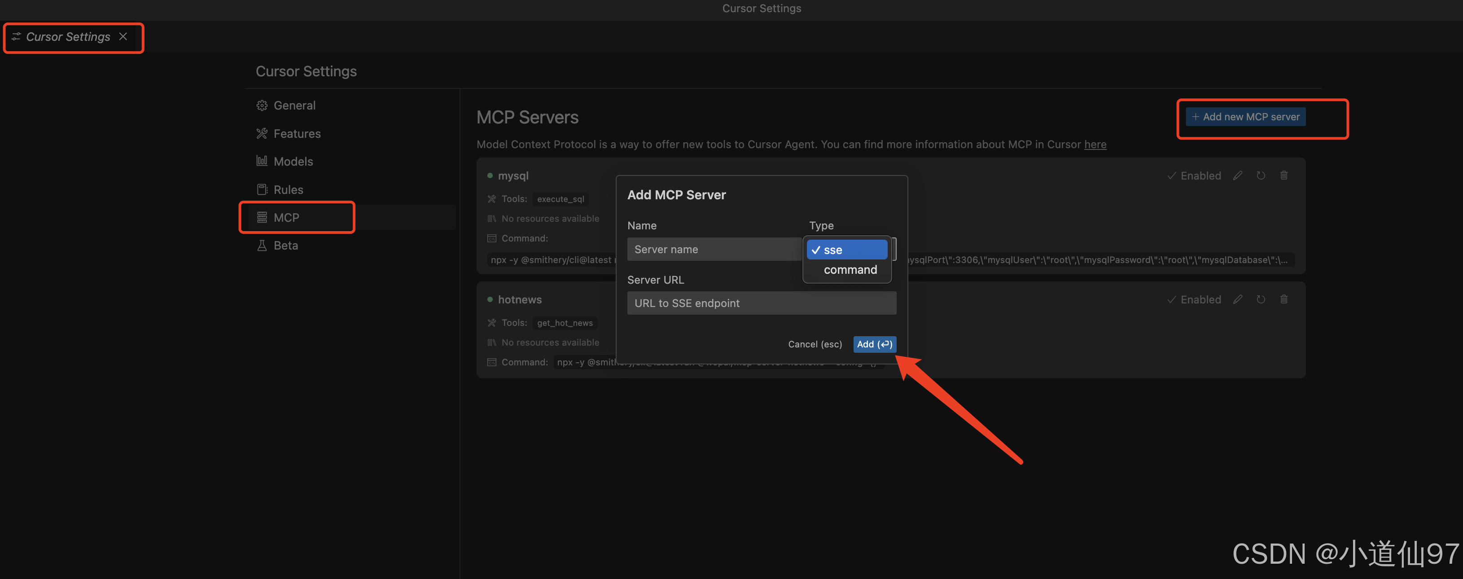Image resolution: width=1463 pixels, height=579 pixels.
Task: Close the Cursor Settings tab
Action: tap(123, 36)
